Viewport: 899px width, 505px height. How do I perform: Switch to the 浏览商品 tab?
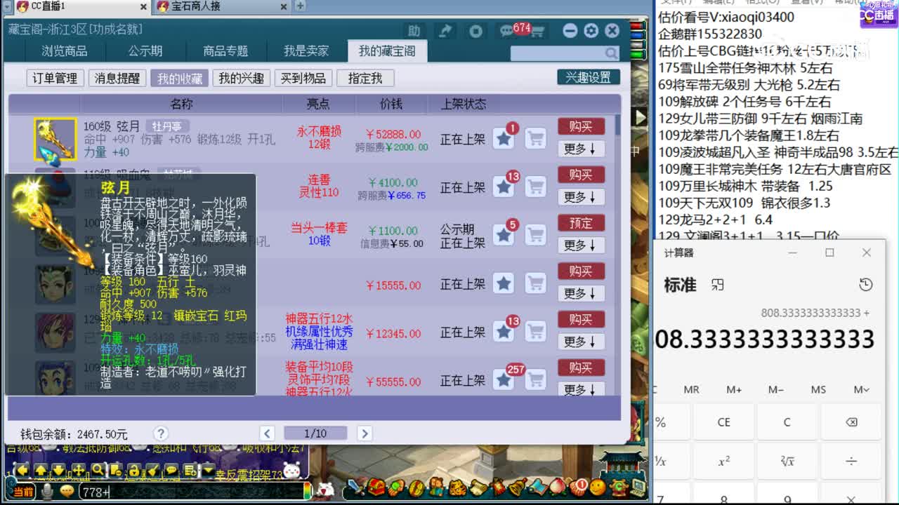tap(65, 50)
